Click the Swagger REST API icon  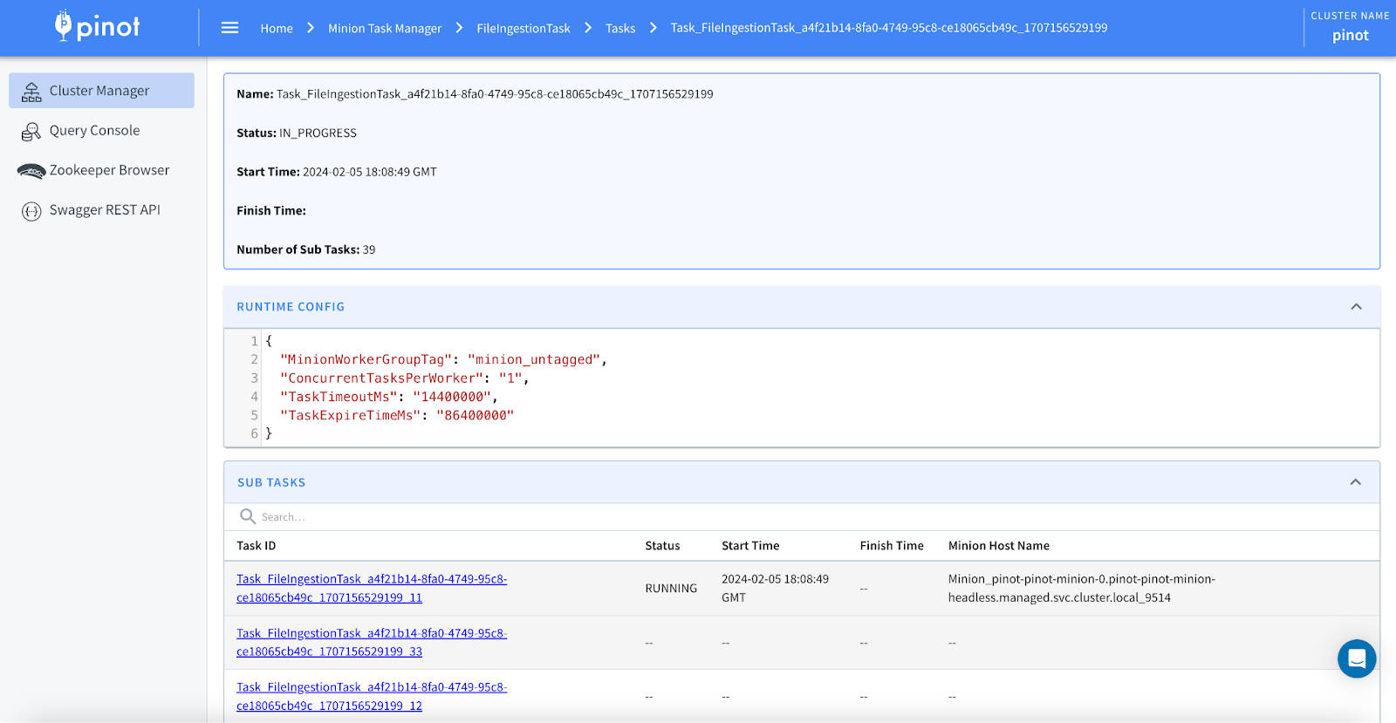tap(31, 211)
